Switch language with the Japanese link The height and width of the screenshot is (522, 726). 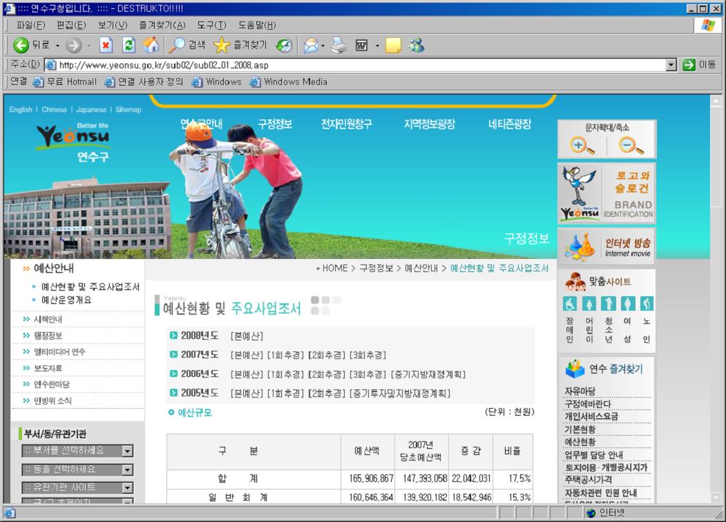[91, 110]
